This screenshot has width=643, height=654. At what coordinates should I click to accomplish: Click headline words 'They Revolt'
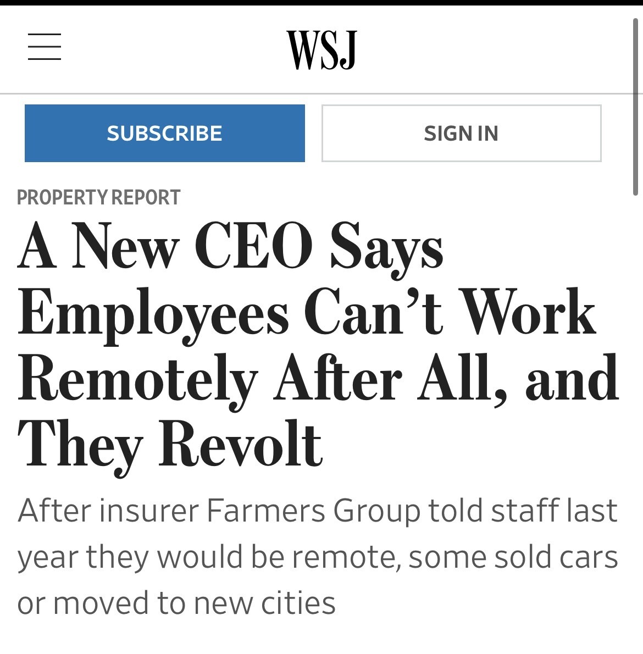pos(170,445)
